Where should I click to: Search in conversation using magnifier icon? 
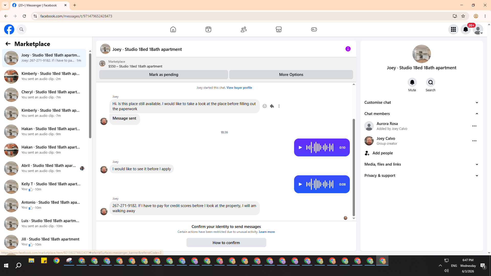tap(431, 82)
